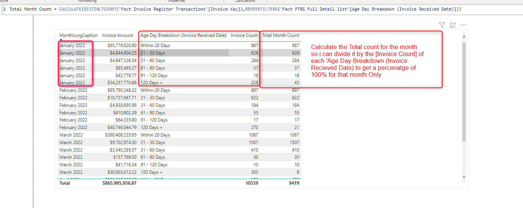Click the Focus mode icon
This screenshot has height=208, width=523.
pyautogui.click(x=453, y=25)
